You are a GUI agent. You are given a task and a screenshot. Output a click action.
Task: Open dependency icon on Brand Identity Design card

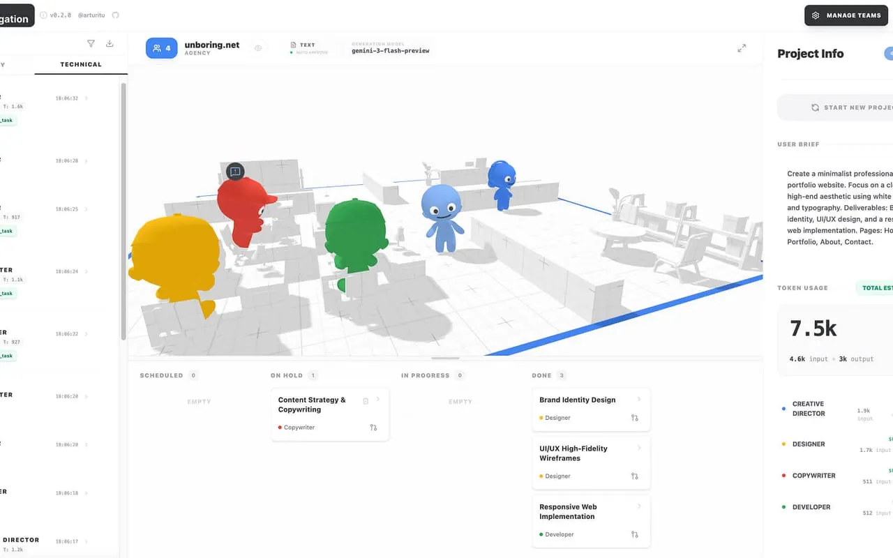click(634, 418)
